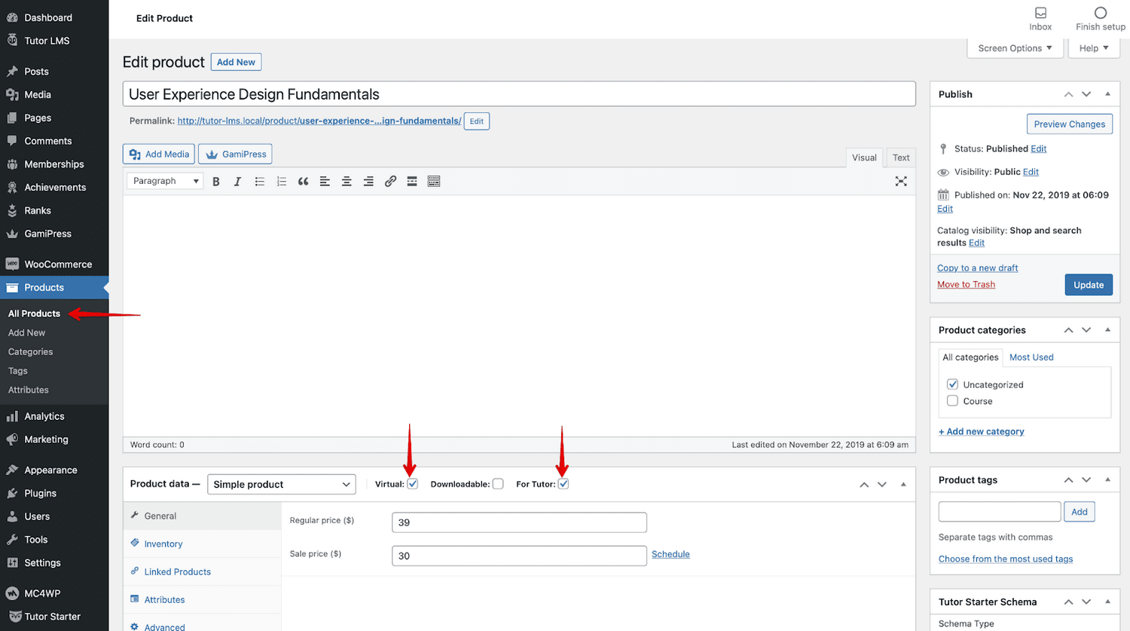Expand the Screen Options panel
The image size is (1130, 631).
click(x=1014, y=48)
